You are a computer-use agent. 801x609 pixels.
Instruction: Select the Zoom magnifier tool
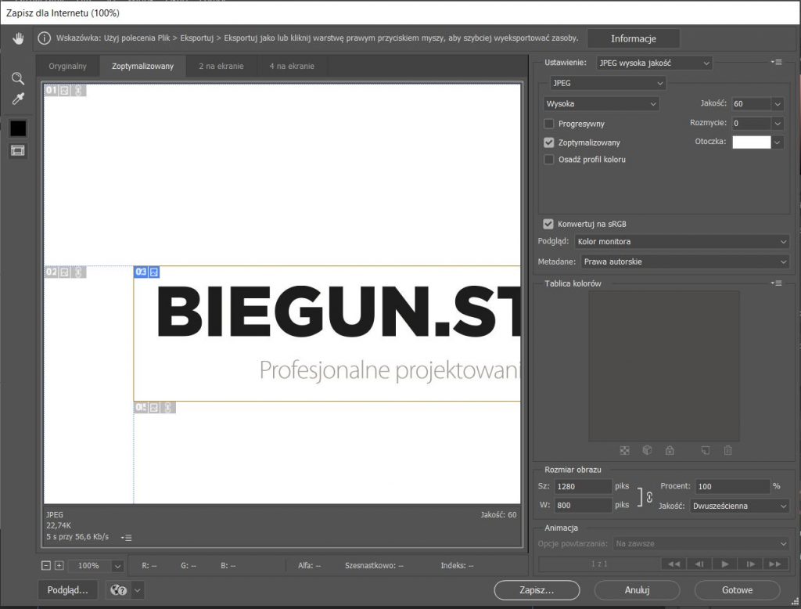tap(18, 78)
